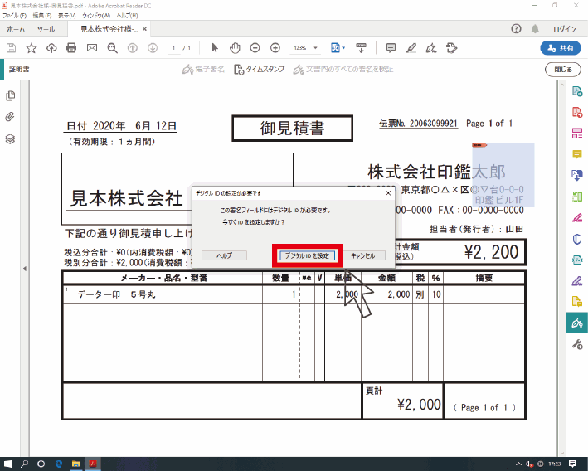Add a comment note icon
Image resolution: width=588 pixels, height=471 pixels.
[x=391, y=48]
